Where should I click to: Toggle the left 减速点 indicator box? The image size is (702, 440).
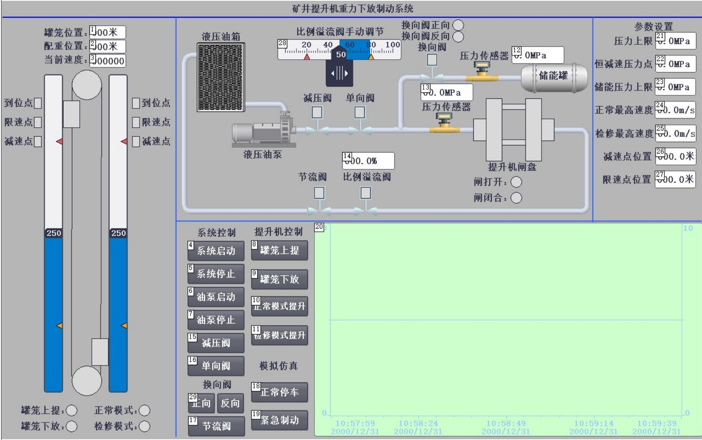coord(38,142)
